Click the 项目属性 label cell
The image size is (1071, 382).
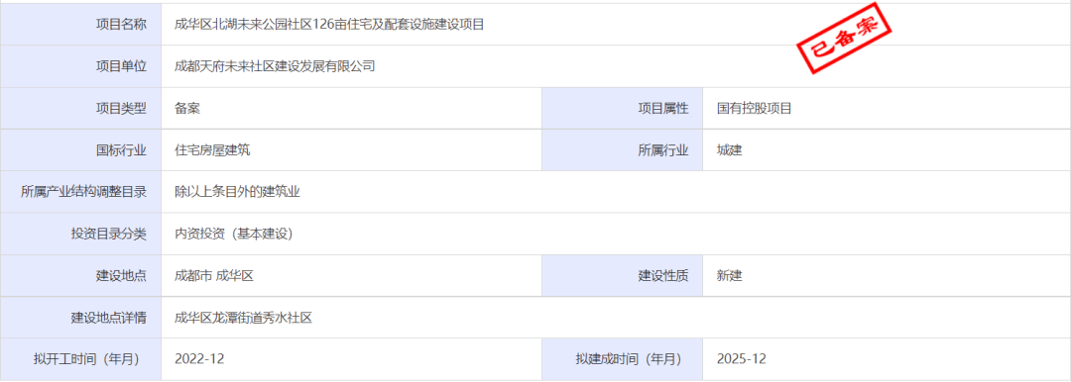tap(622, 109)
